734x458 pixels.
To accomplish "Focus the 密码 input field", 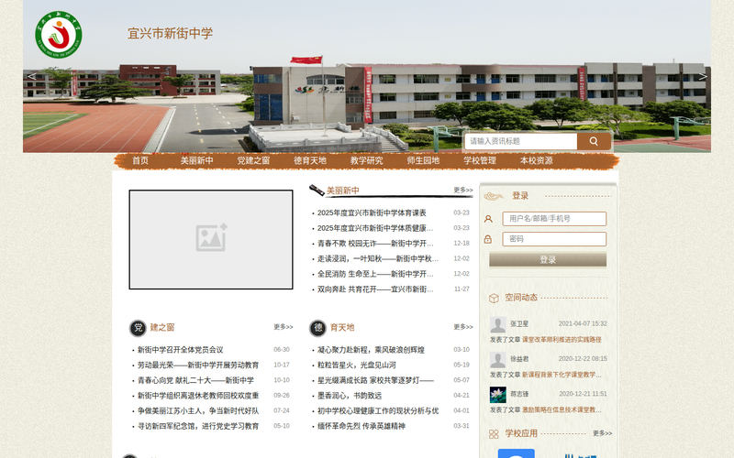I will click(x=554, y=239).
